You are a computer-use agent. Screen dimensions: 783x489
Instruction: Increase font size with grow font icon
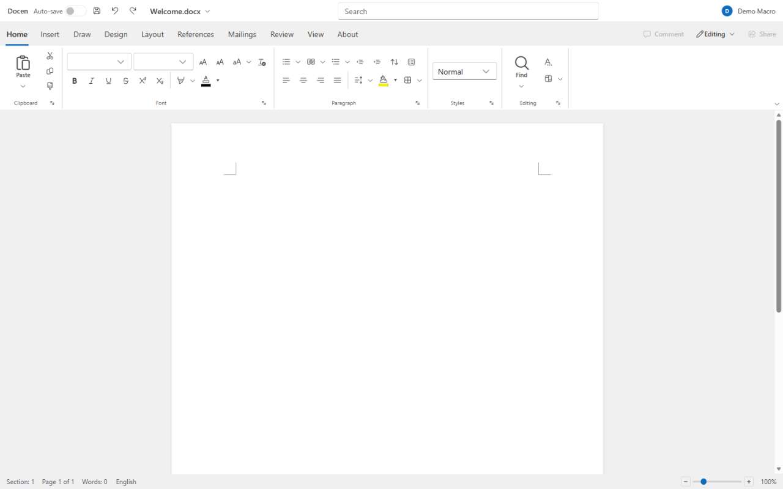203,62
